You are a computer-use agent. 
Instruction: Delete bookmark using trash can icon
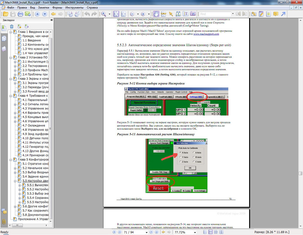[x=12, y=27]
